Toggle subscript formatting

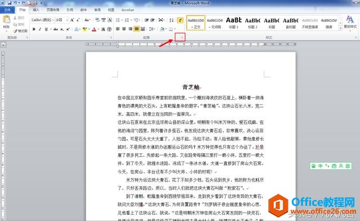[62, 29]
